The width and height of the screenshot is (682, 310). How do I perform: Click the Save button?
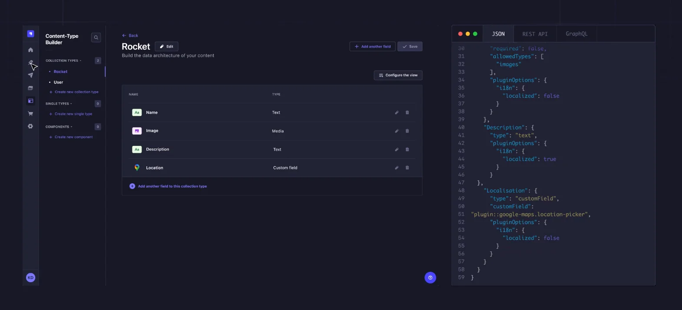[x=410, y=46]
